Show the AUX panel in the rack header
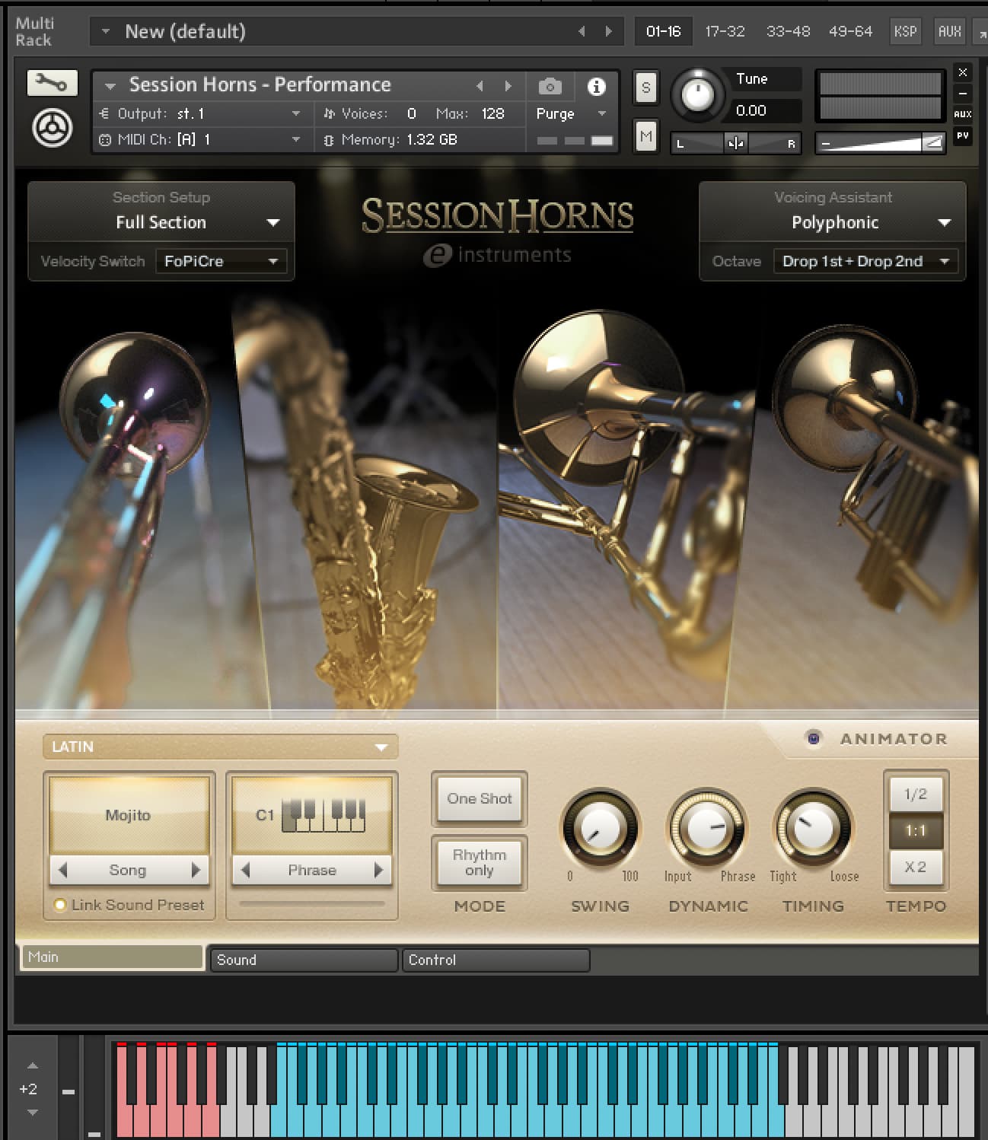988x1140 pixels. point(950,31)
